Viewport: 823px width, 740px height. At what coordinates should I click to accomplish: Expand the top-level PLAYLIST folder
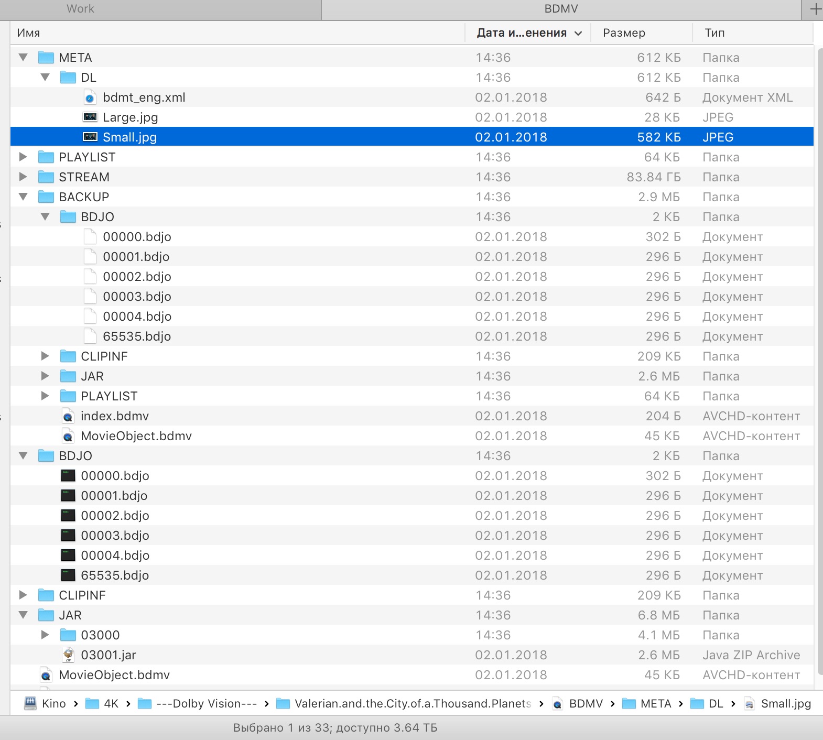[x=23, y=157]
